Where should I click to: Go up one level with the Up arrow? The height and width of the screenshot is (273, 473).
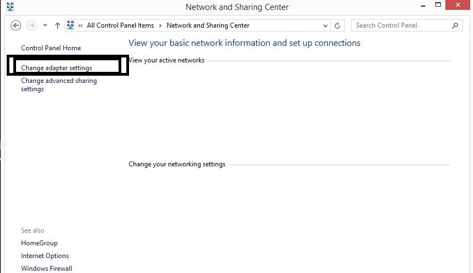57,25
